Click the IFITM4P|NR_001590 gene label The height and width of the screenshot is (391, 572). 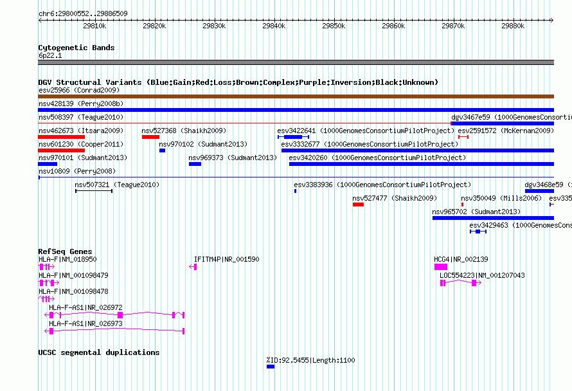226,259
